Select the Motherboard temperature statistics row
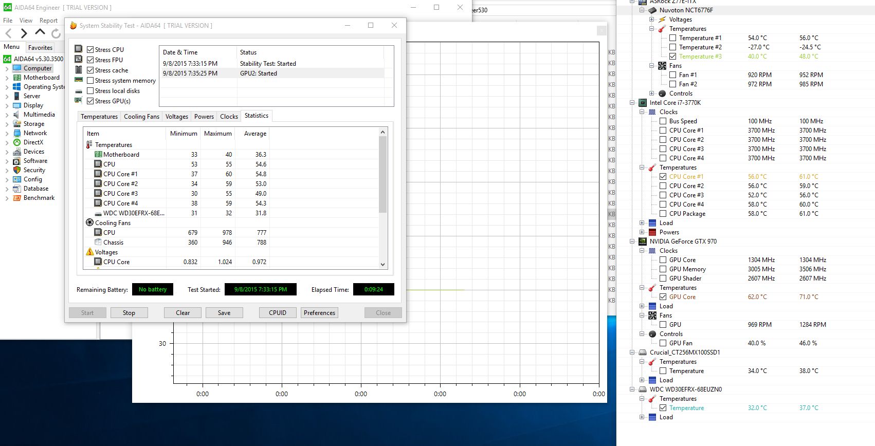Screen dimensions: 875x446 [x=231, y=155]
